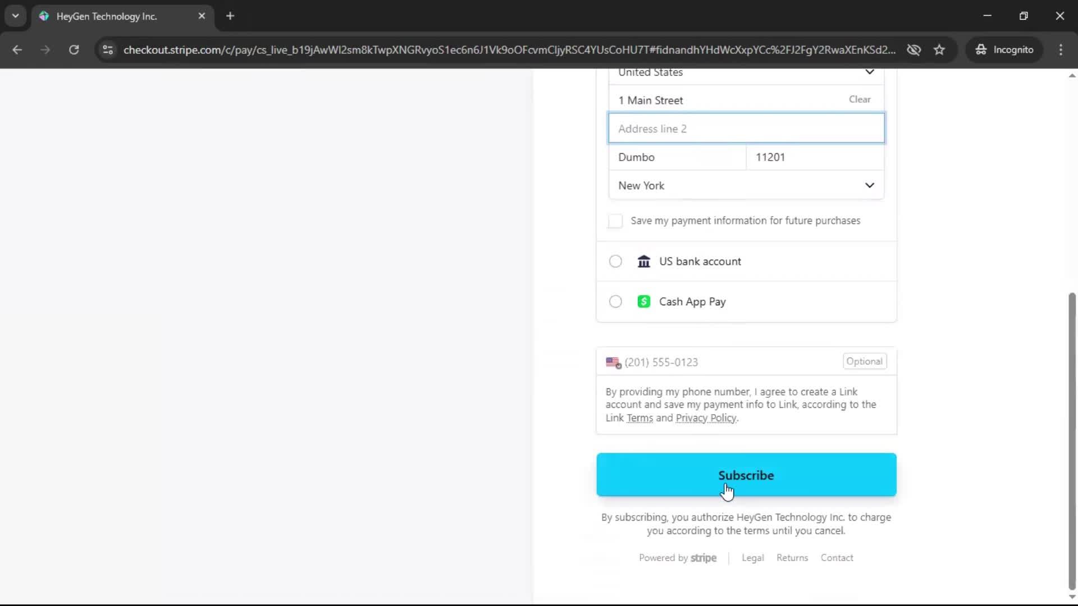Open tab search chevron button
1078x606 pixels.
(x=15, y=16)
